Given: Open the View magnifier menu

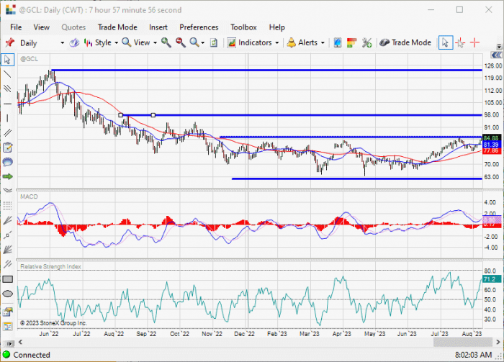Looking at the screenshot, I should pyautogui.click(x=139, y=42).
